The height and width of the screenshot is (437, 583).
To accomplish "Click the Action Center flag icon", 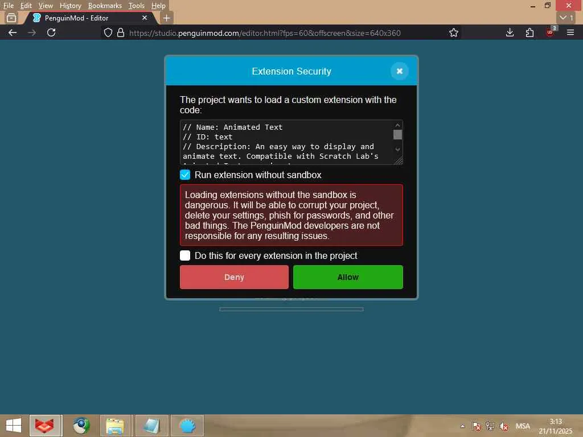I will click(x=477, y=426).
